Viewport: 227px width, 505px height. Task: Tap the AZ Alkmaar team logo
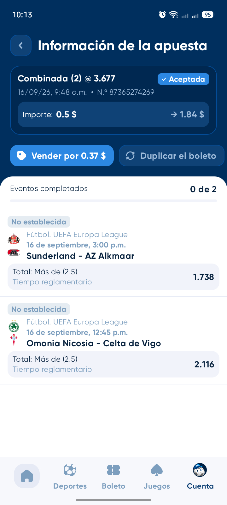(x=14, y=252)
